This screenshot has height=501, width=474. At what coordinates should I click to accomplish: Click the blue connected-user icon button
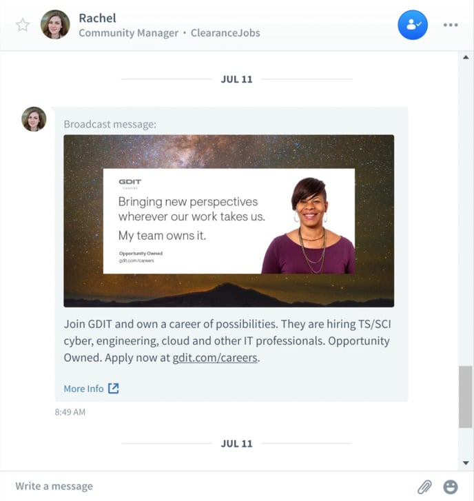pos(413,25)
